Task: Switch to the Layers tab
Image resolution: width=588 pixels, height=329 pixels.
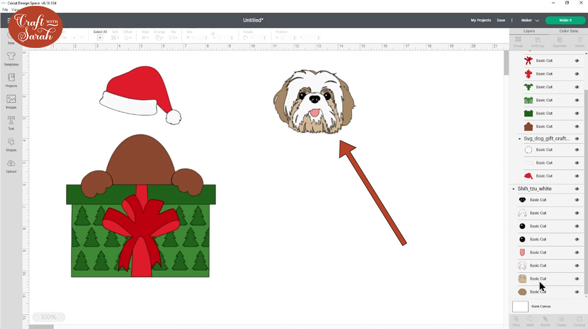Action: pos(529,31)
